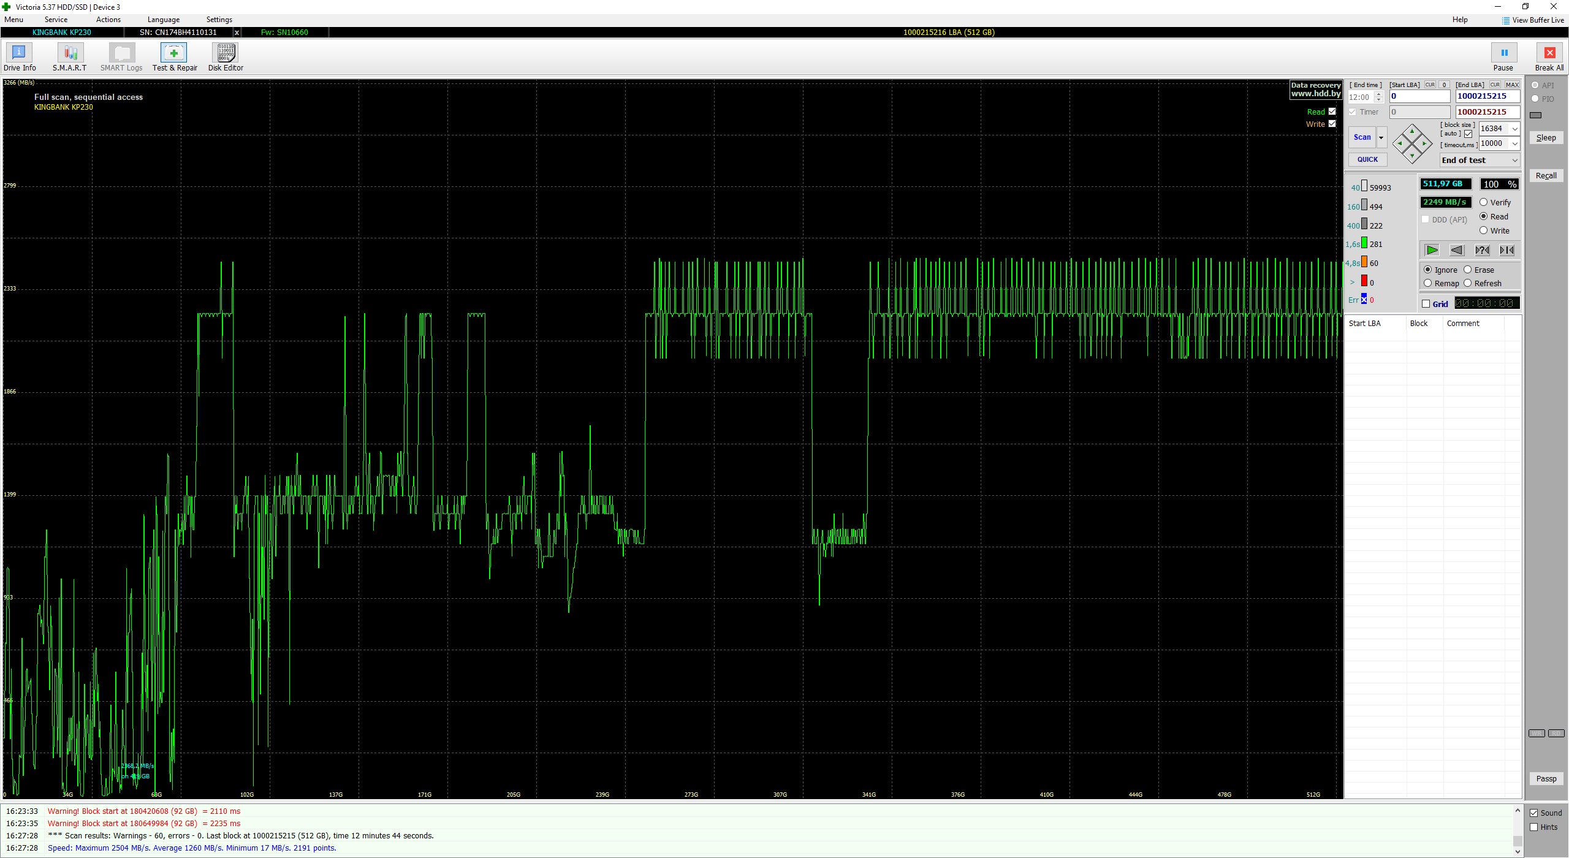Uncheck the Sound checkbox
Screen dimensions: 1569x858
pyautogui.click(x=1534, y=813)
